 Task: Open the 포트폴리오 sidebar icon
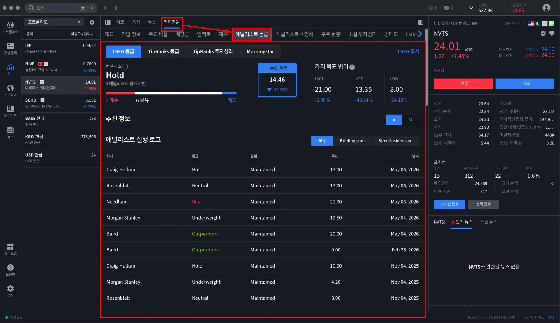click(10, 27)
